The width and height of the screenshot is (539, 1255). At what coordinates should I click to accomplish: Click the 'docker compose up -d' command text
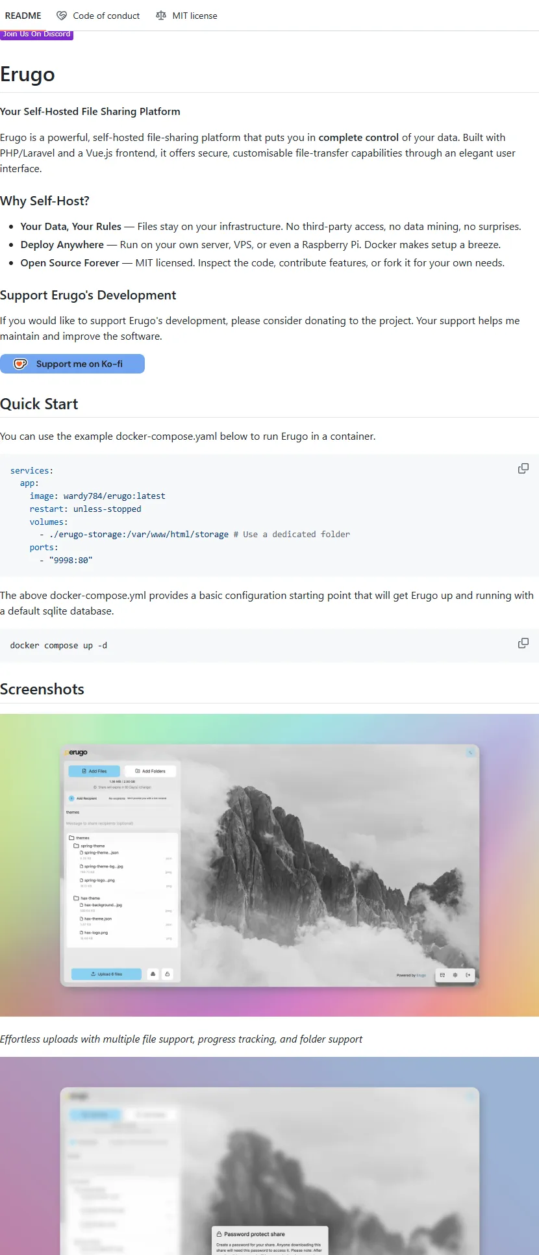pyautogui.click(x=58, y=646)
